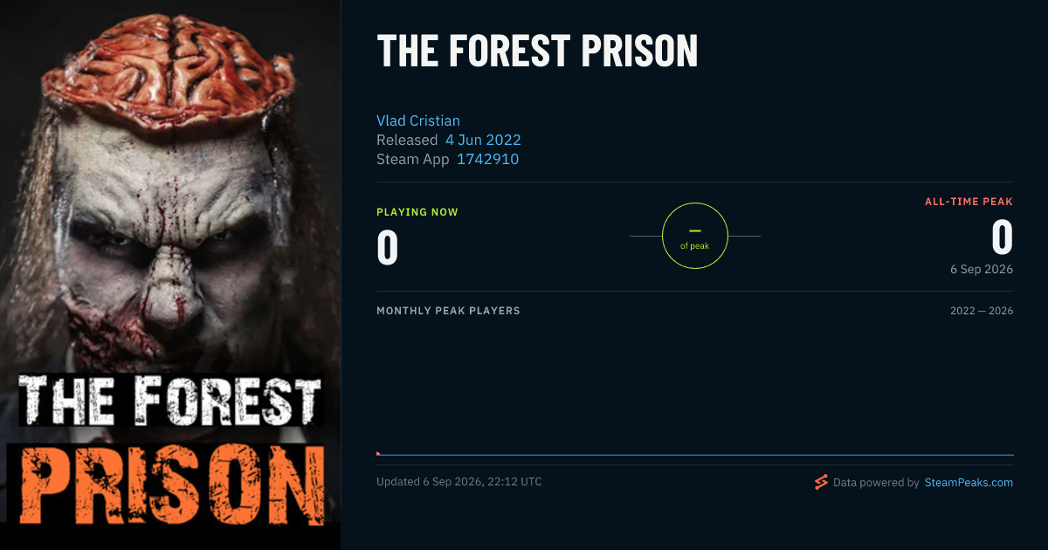Click the ALL-TIME PEAK red label
The height and width of the screenshot is (550, 1048).
pos(969,202)
